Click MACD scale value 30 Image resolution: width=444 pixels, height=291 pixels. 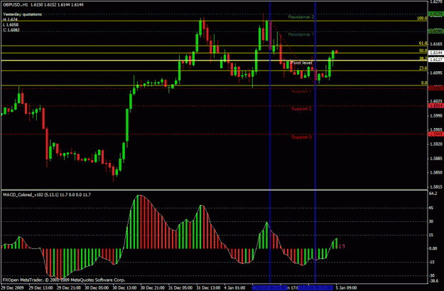click(431, 221)
